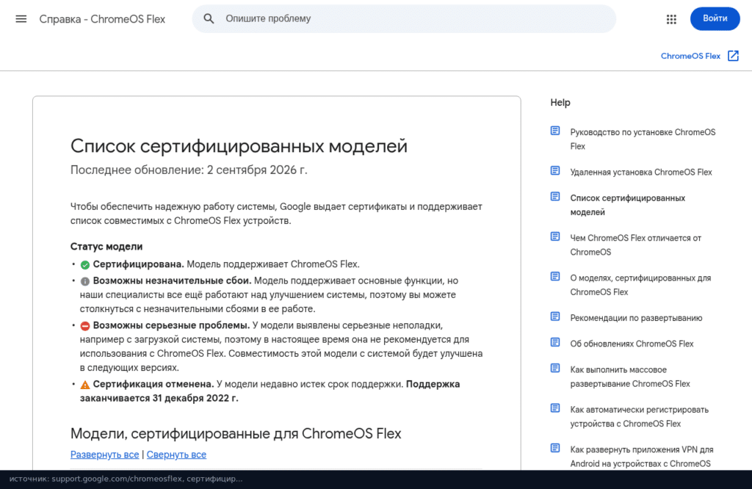
Task: Click Последнее обновление: 2 сентября 2026 г. text
Action: click(189, 170)
